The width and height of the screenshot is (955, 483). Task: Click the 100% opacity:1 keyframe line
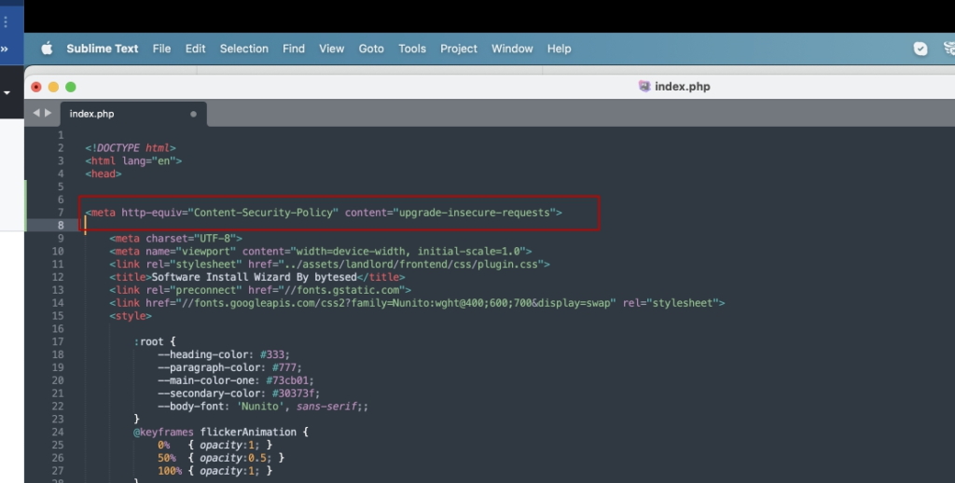coord(215,471)
